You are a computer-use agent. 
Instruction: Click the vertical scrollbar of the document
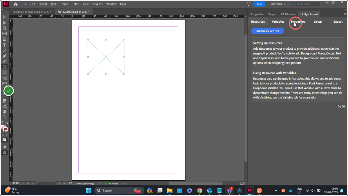246,98
